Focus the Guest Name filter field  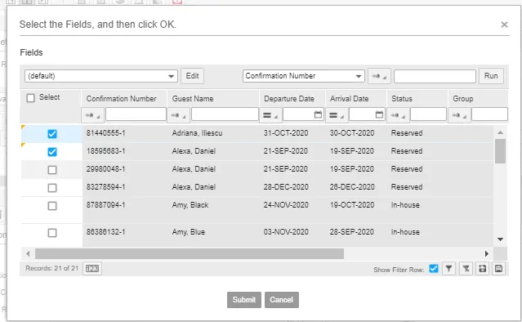pyautogui.click(x=225, y=114)
